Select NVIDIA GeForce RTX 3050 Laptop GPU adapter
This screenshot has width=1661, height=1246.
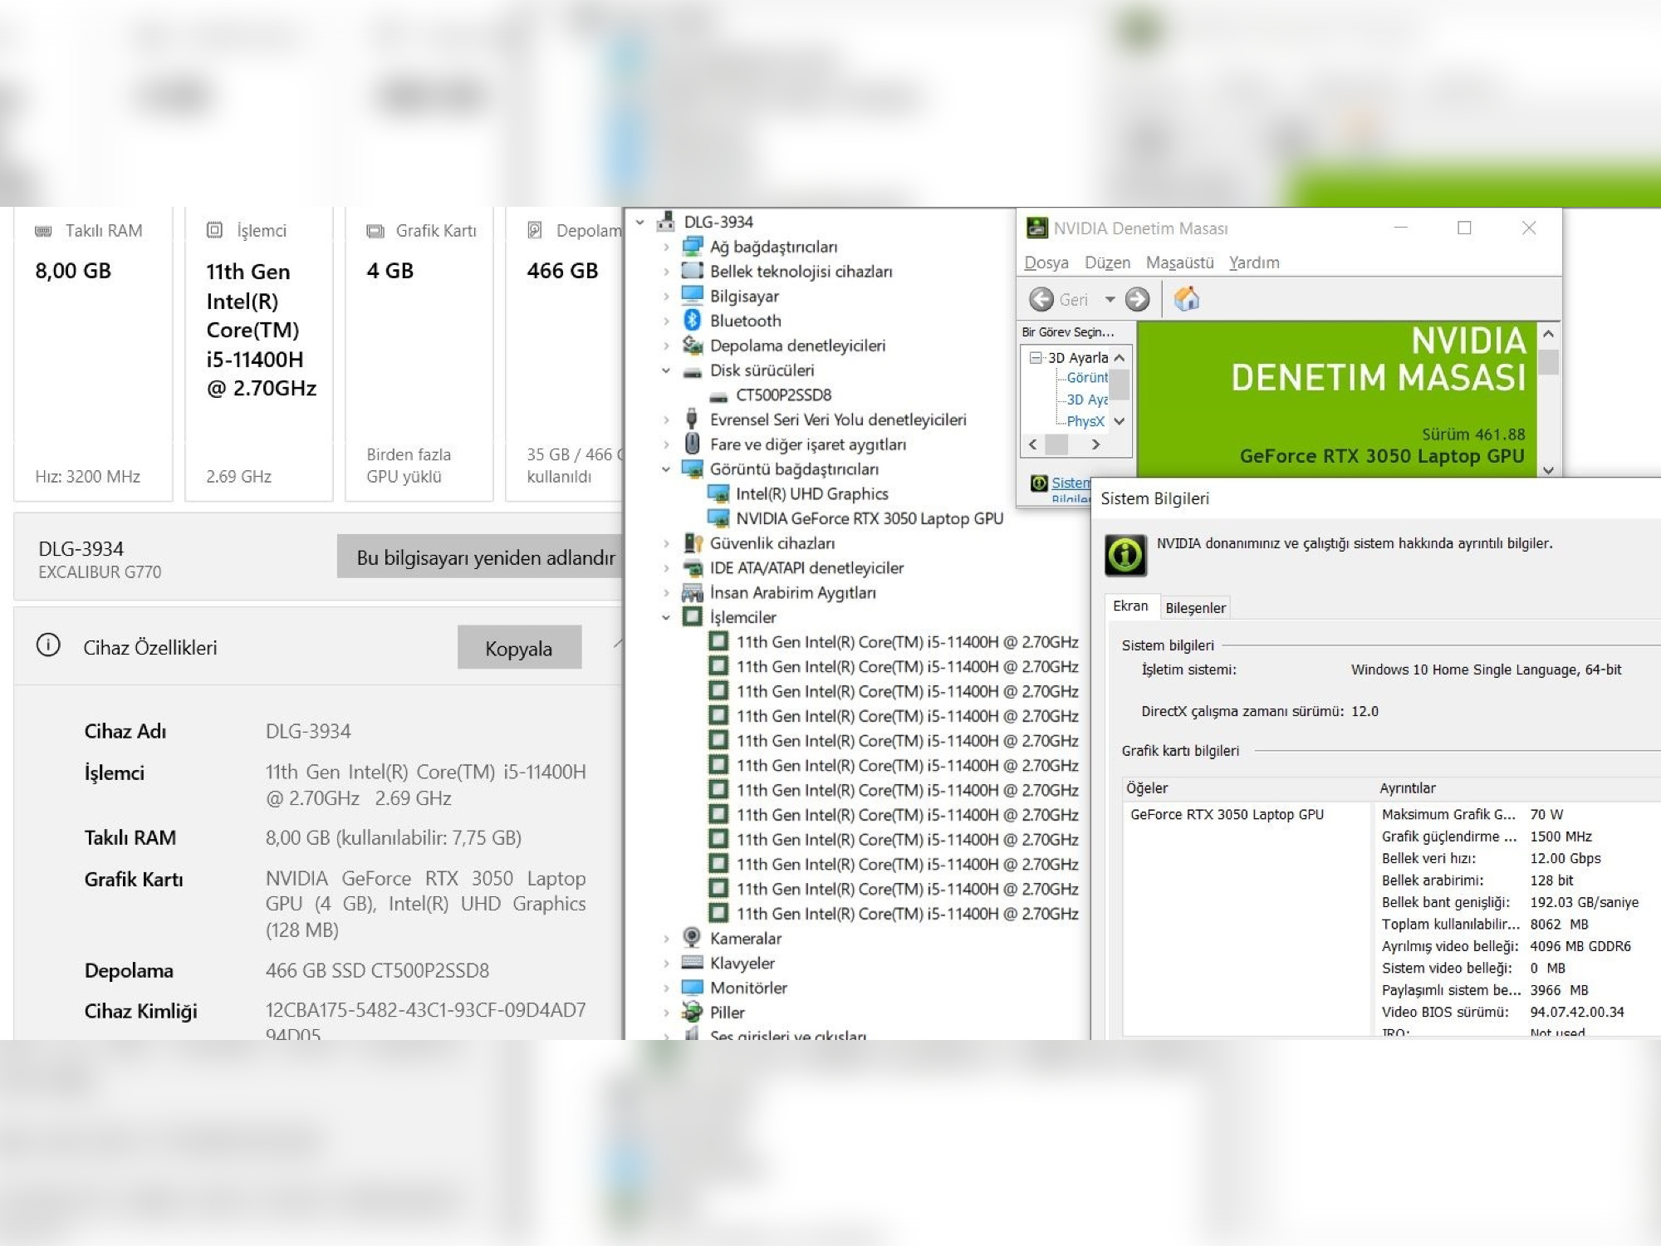coord(869,518)
